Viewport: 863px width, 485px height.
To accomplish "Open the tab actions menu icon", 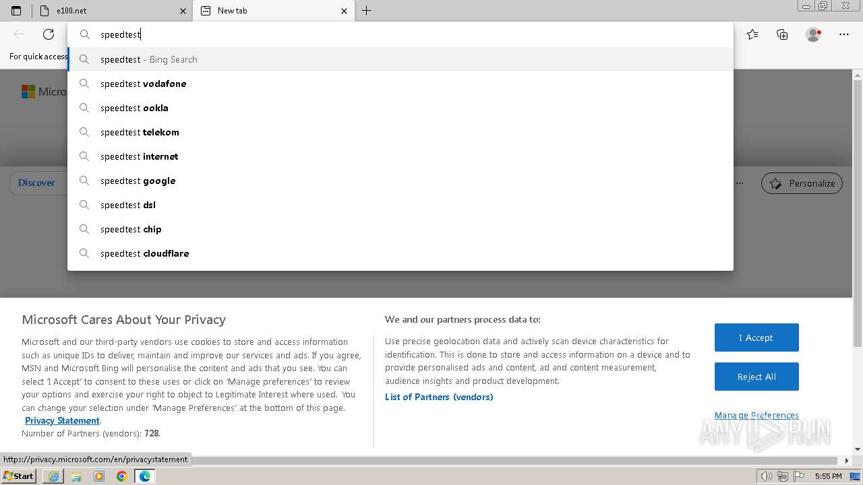I will pos(16,11).
